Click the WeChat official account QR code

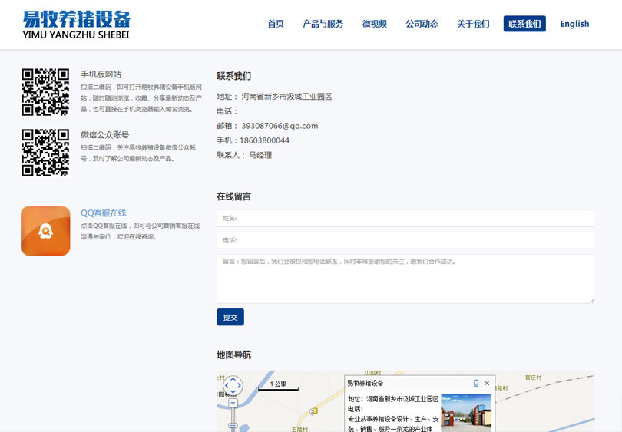click(x=45, y=153)
